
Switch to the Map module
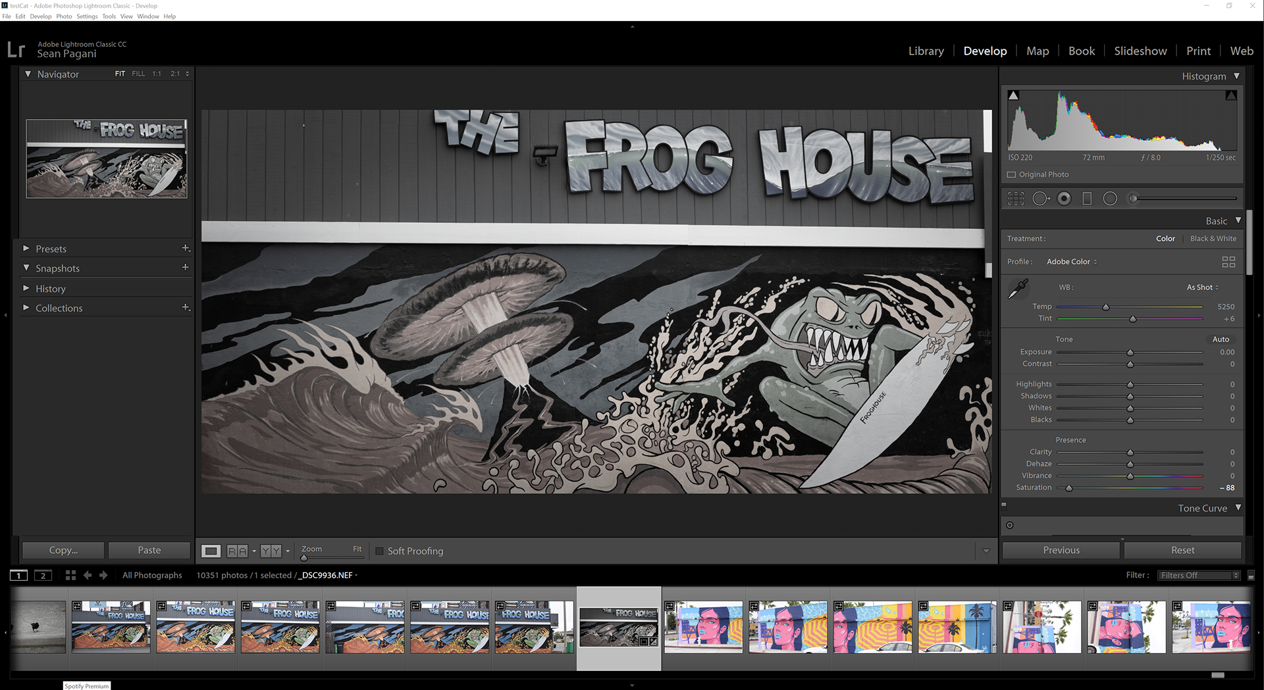[x=1038, y=51]
